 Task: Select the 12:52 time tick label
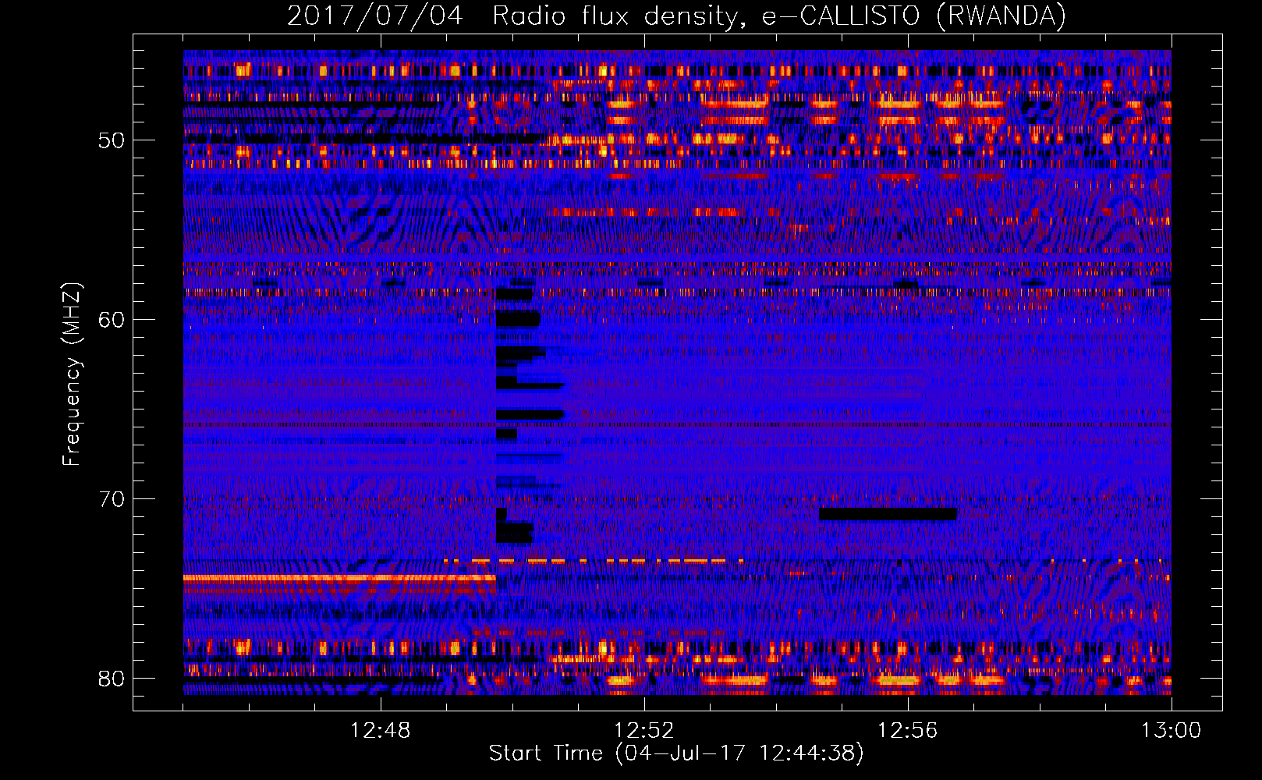point(644,731)
